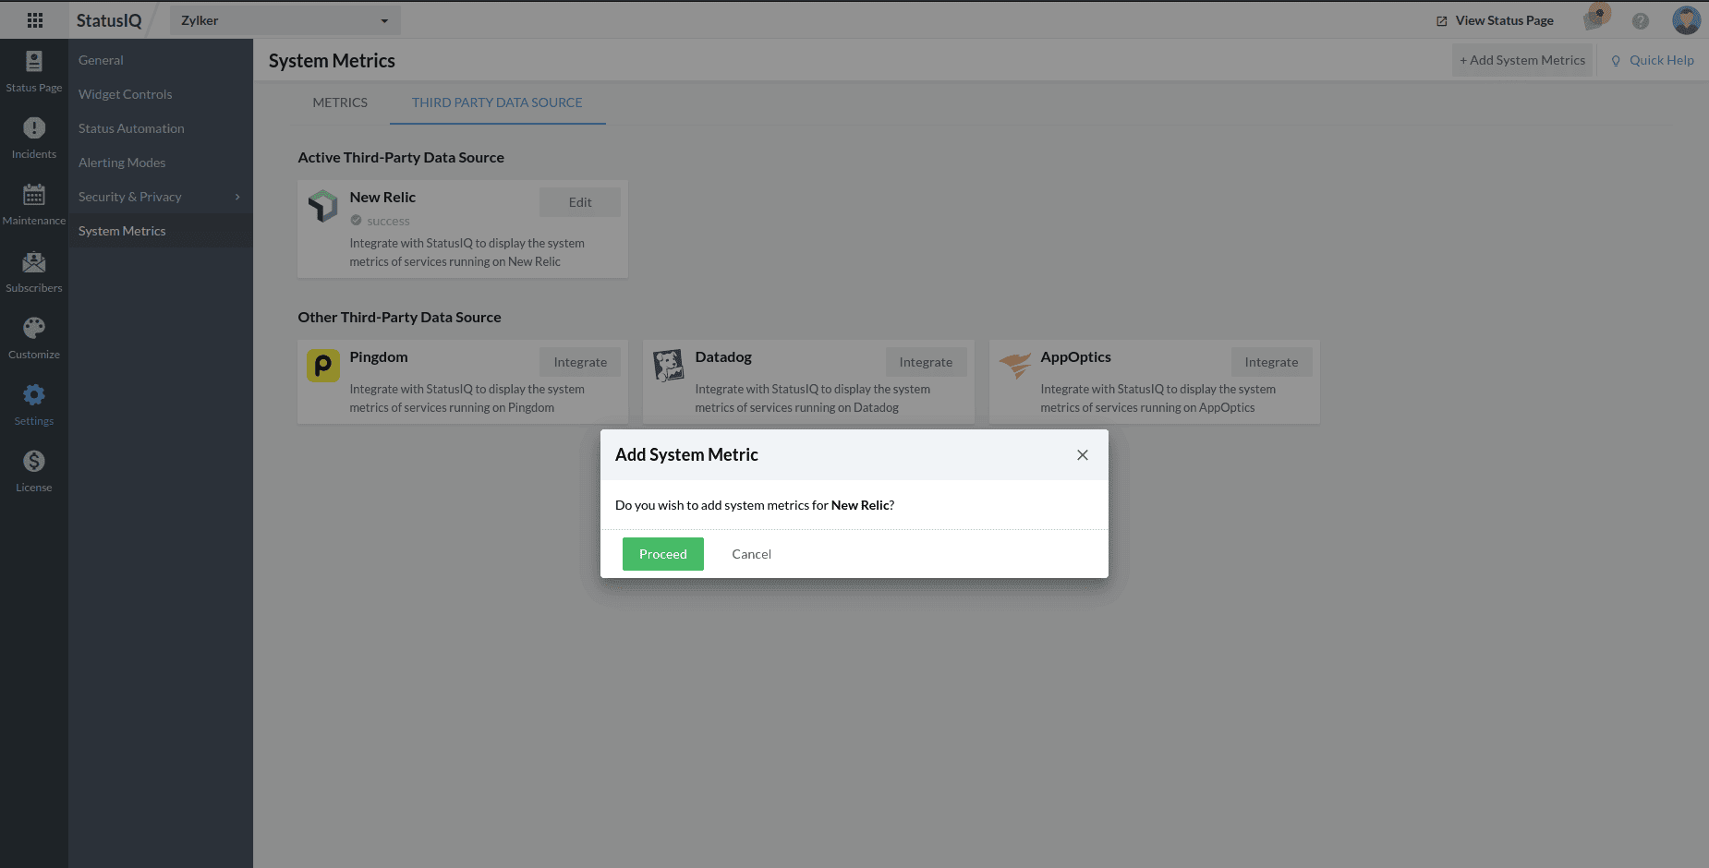Viewport: 1709px width, 868px height.
Task: Open the Zylker status page dropdown
Action: [x=285, y=20]
